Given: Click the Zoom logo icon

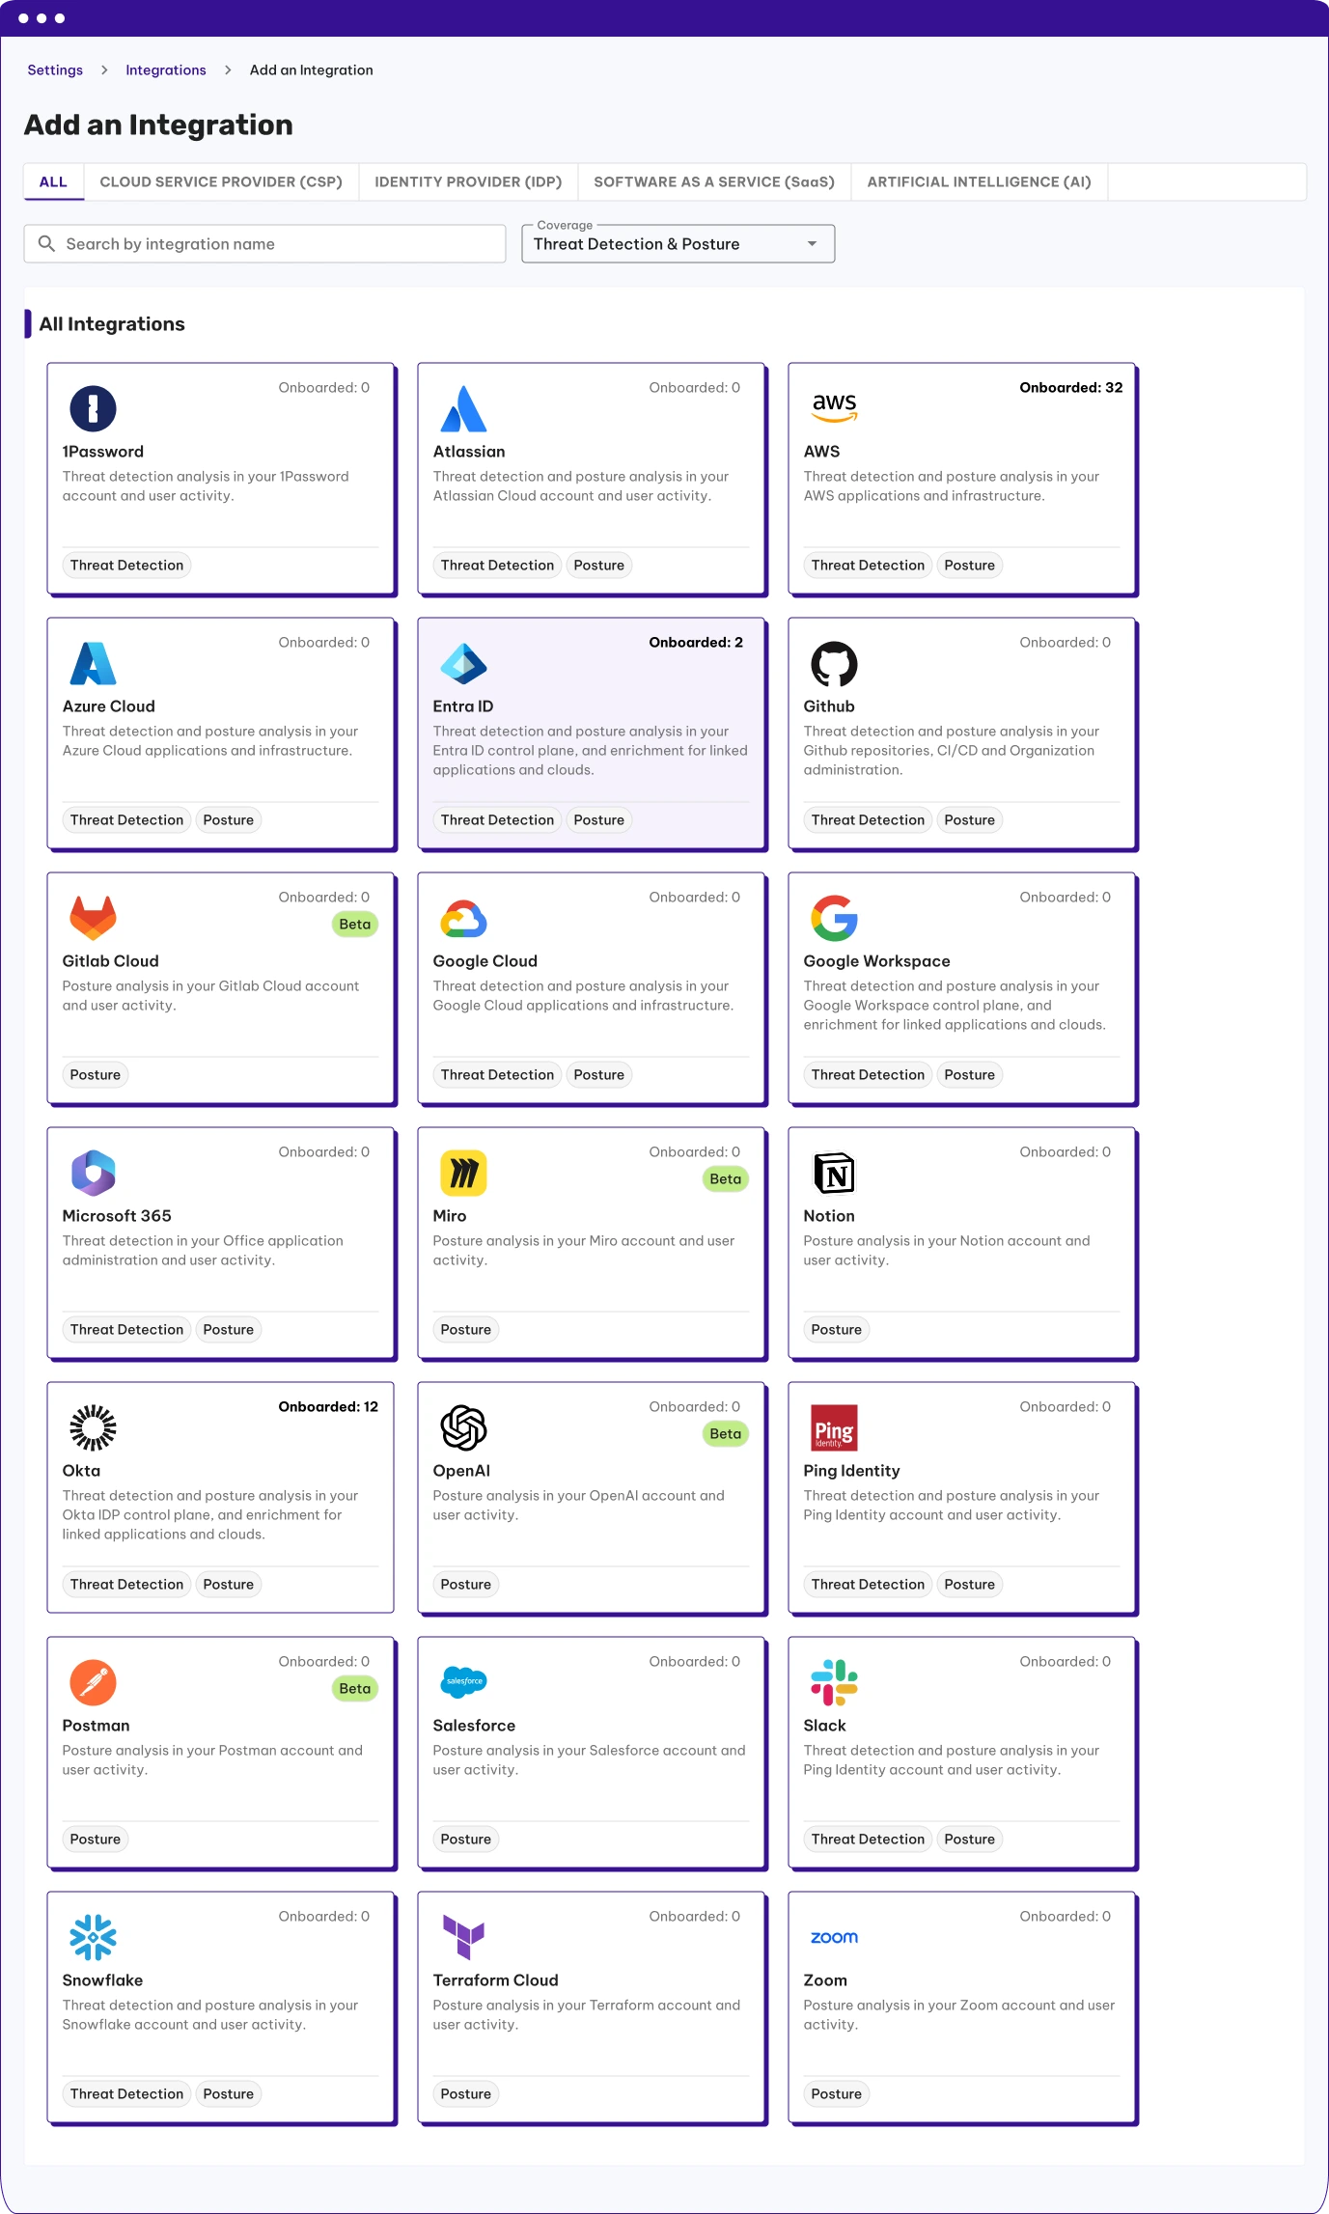Looking at the screenshot, I should tap(834, 1937).
